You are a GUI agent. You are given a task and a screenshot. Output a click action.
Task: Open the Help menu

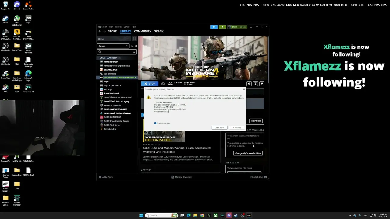point(133,27)
